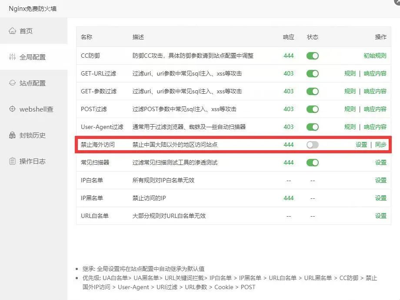Click 403 response code of GET-URL过滤

click(289, 74)
